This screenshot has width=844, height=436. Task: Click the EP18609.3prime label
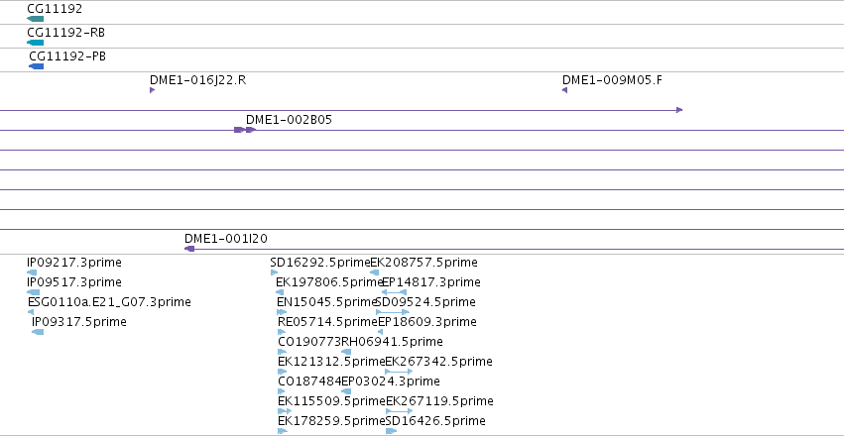tap(426, 322)
